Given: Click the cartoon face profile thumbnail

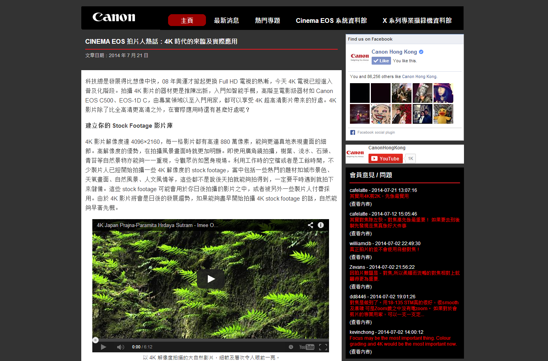Looking at the screenshot, I should coord(381,114).
